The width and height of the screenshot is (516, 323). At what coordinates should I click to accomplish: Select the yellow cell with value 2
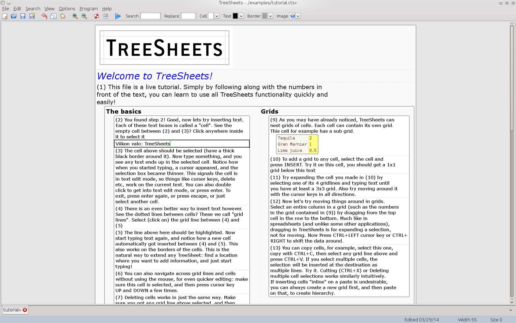tap(313, 138)
